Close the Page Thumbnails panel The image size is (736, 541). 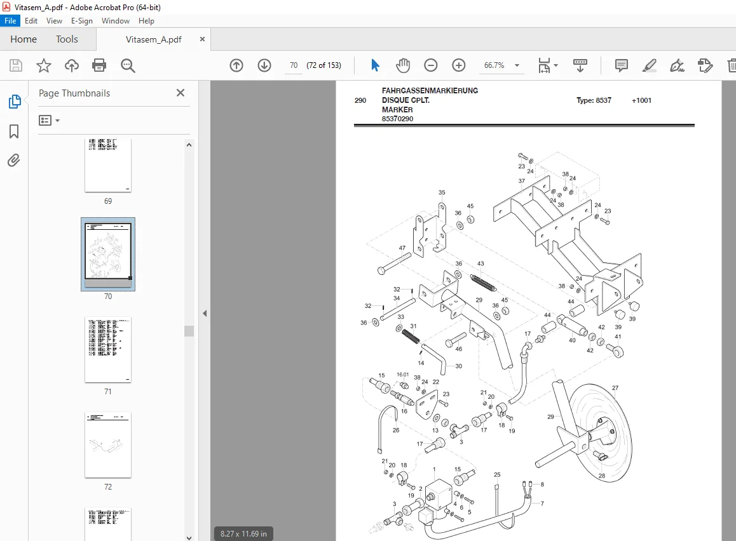pos(181,93)
